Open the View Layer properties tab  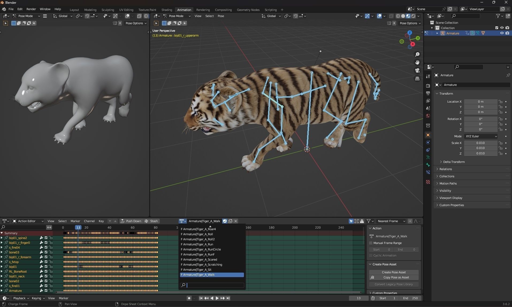[428, 101]
